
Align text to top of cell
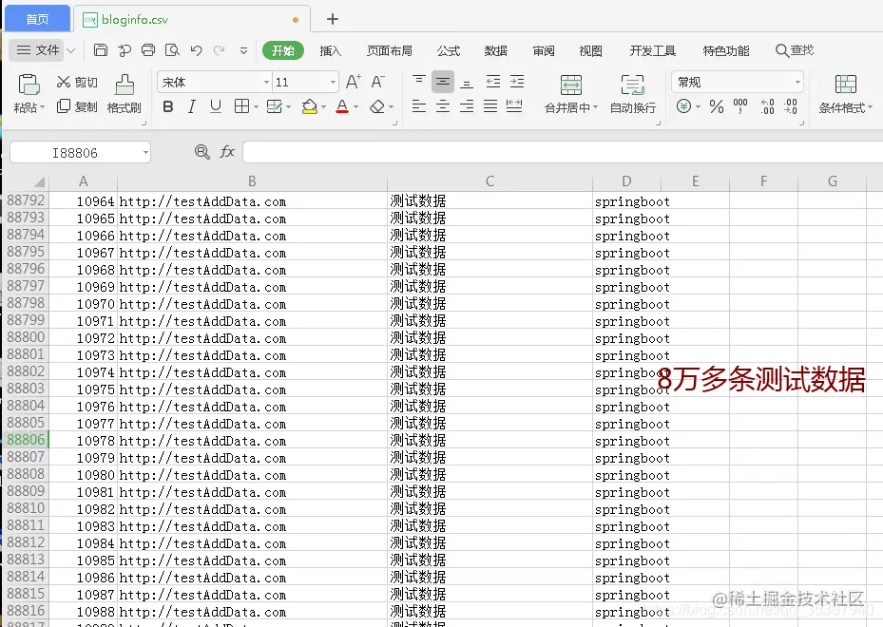(418, 82)
